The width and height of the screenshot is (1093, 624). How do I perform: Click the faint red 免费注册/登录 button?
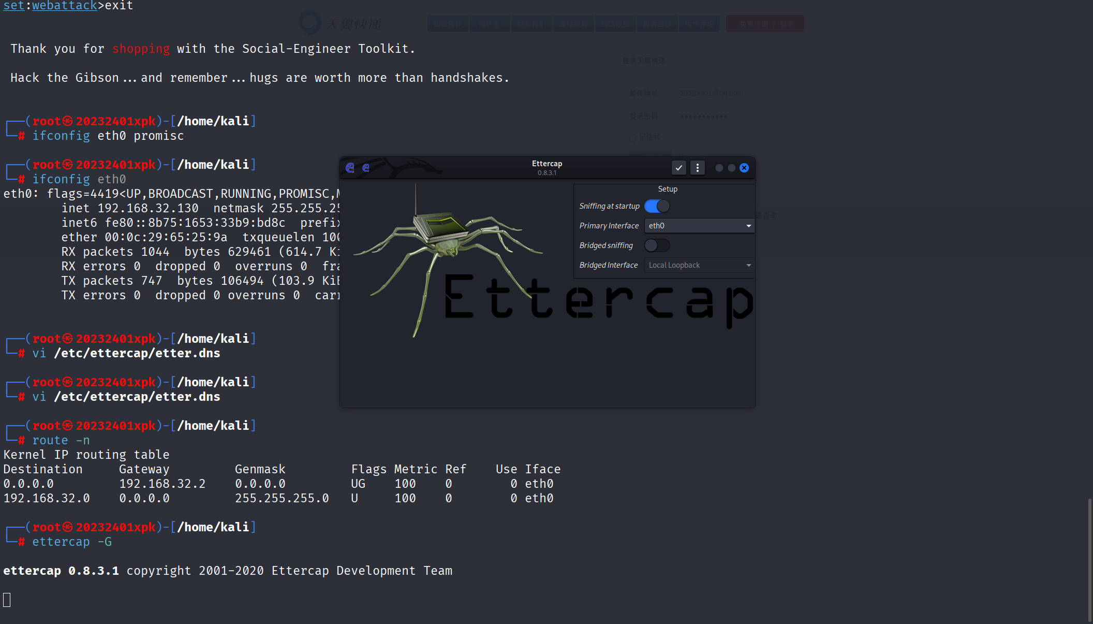tap(765, 24)
